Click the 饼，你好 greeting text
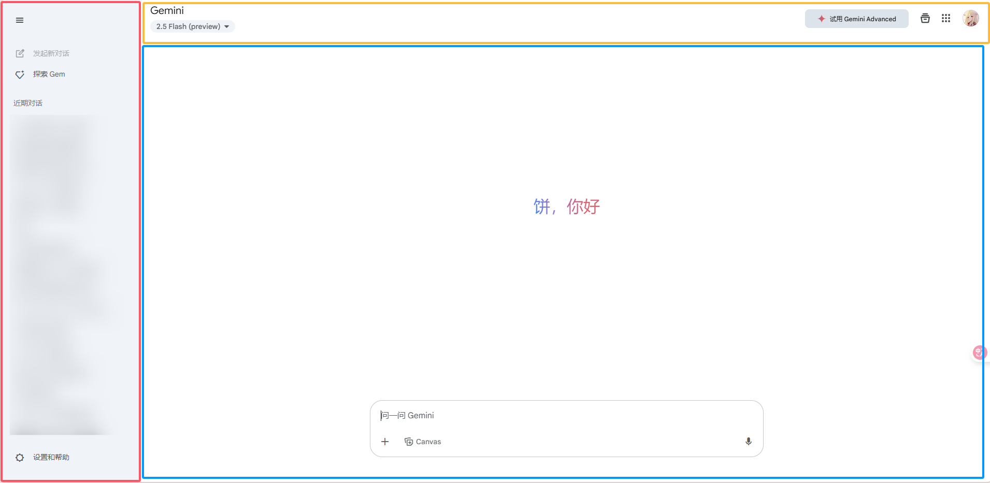The width and height of the screenshot is (990, 483). point(567,207)
